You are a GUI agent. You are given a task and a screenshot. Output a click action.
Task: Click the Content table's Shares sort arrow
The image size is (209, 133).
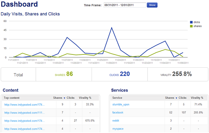(x=65, y=98)
